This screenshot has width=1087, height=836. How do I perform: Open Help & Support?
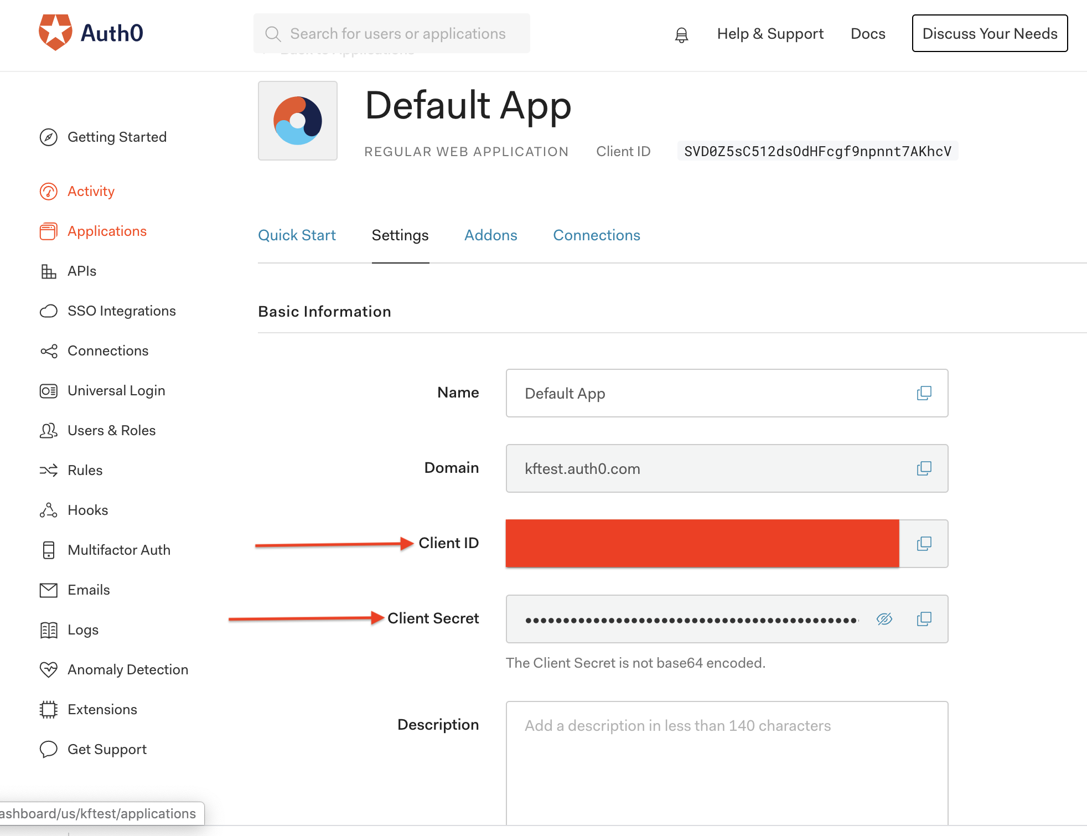click(770, 33)
